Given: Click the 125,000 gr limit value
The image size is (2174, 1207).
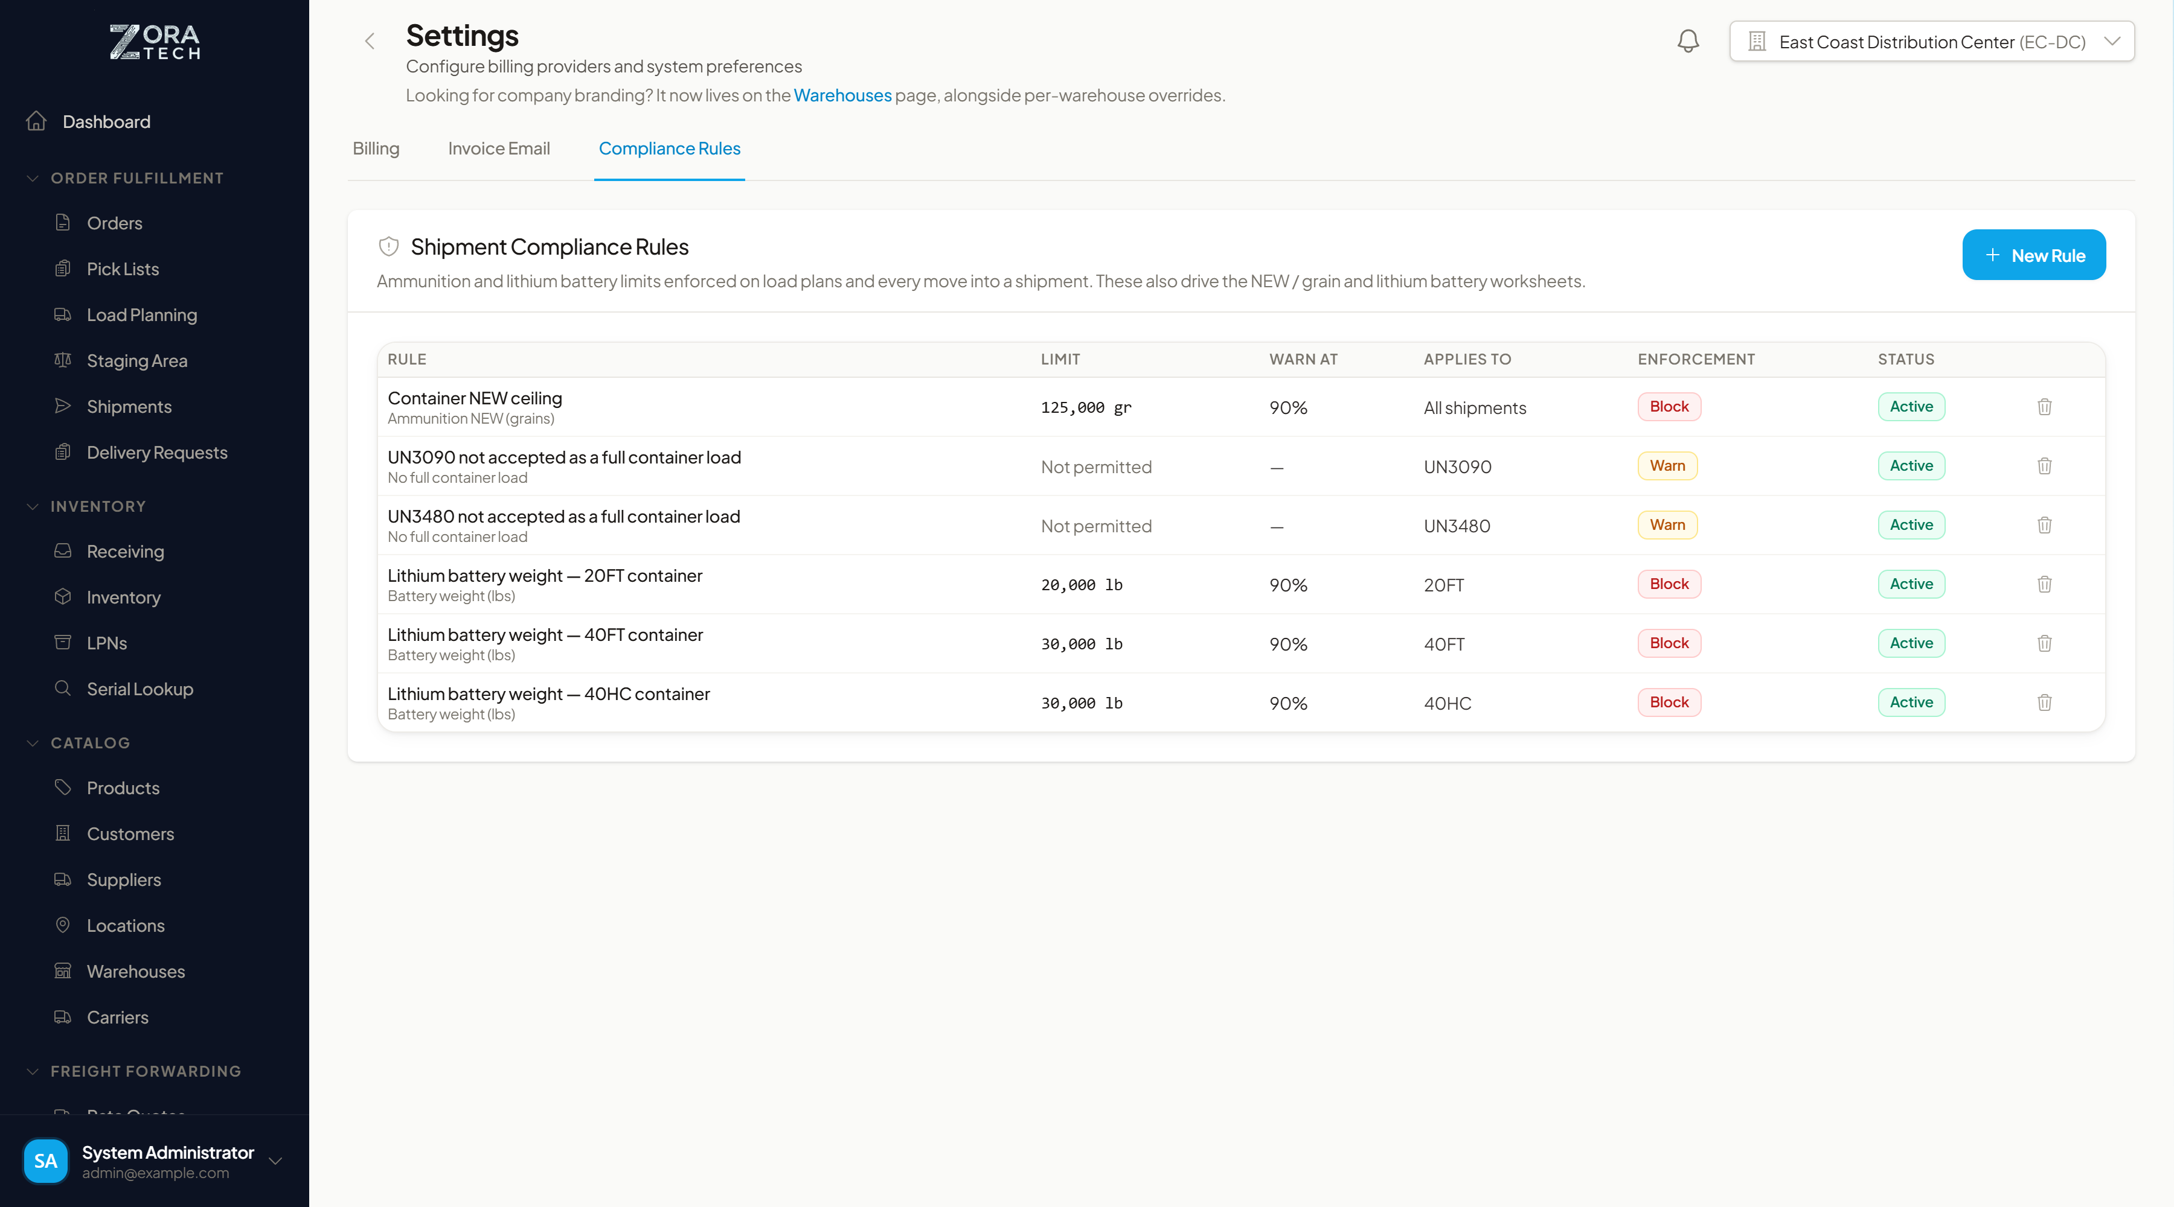Looking at the screenshot, I should click(1086, 407).
